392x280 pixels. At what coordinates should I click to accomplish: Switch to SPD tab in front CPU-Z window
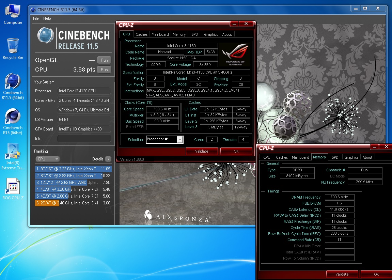[x=195, y=34]
